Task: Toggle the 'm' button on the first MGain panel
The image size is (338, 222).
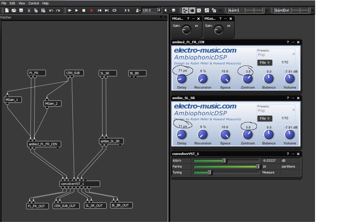Action: pos(196,26)
